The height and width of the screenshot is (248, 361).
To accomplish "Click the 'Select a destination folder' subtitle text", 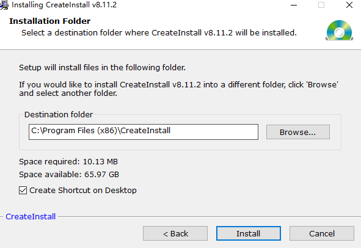I will 159,33.
